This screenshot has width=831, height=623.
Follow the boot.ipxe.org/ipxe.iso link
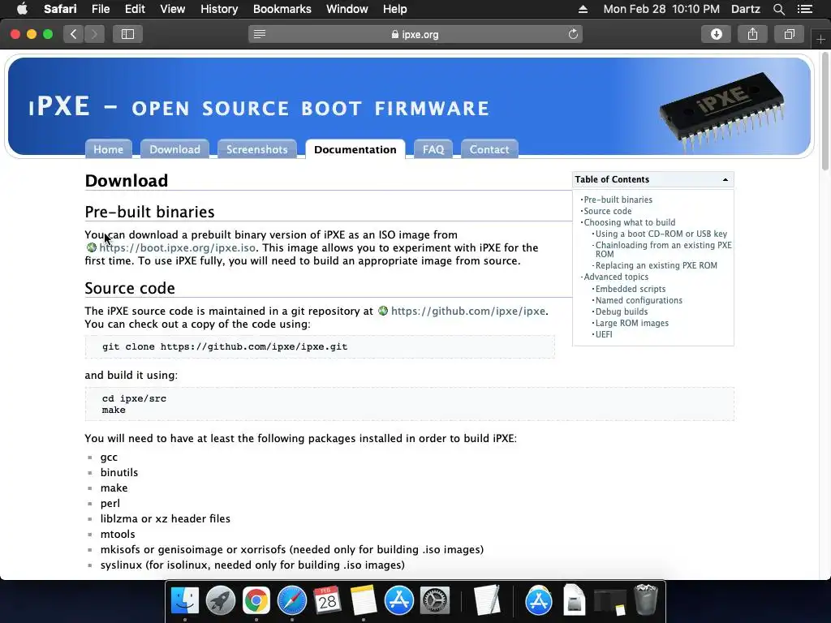[177, 248]
